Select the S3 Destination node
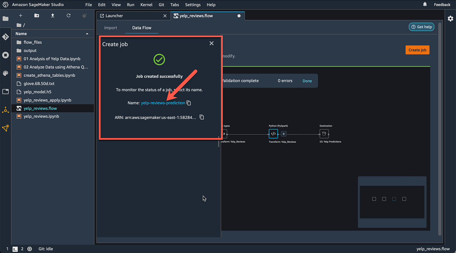Image resolution: width=456 pixels, height=253 pixels. coord(324,134)
